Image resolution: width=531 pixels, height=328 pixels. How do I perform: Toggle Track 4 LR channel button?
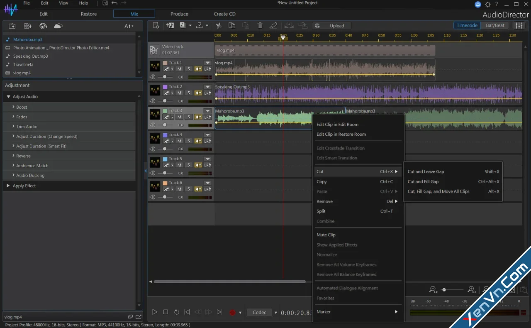[x=207, y=141]
